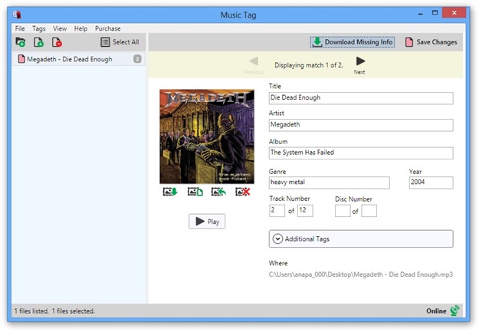479x332 pixels.
Task: Click the add file icon
Action: [38, 42]
